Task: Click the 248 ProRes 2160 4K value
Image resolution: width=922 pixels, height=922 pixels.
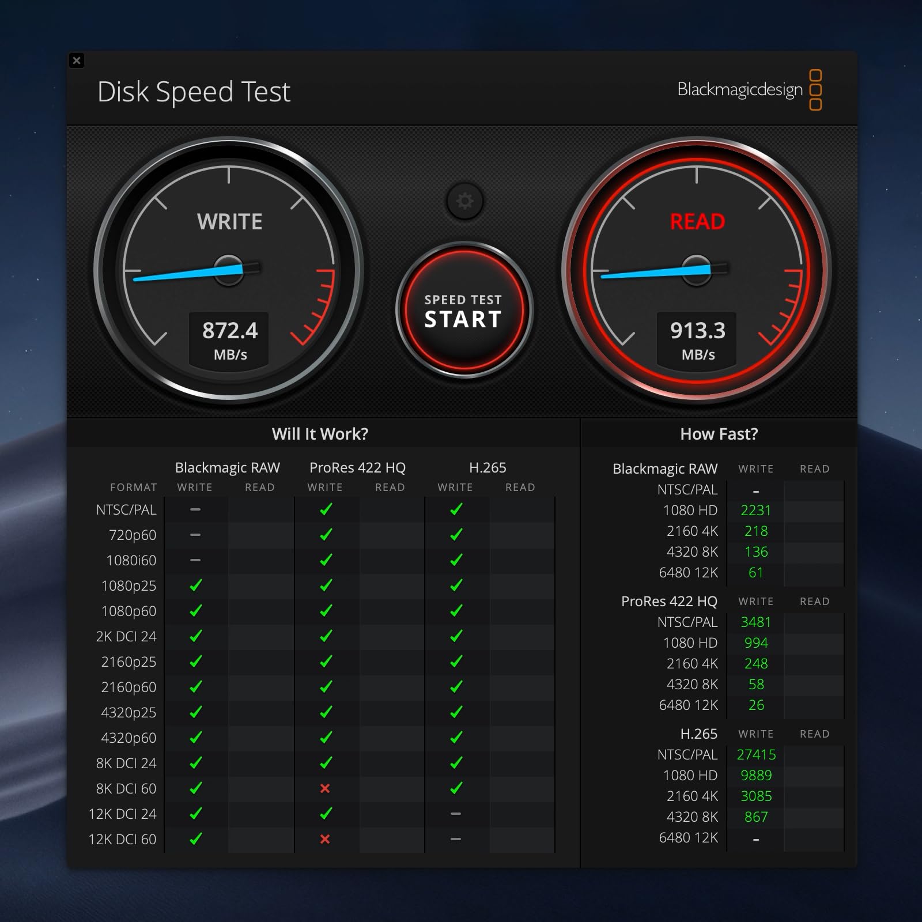Action: (x=756, y=664)
